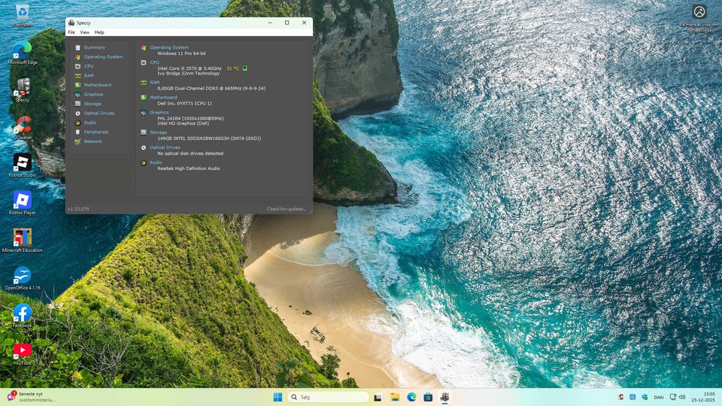Click the Motherboard heading in summary panel
722x406 pixels.
point(163,97)
